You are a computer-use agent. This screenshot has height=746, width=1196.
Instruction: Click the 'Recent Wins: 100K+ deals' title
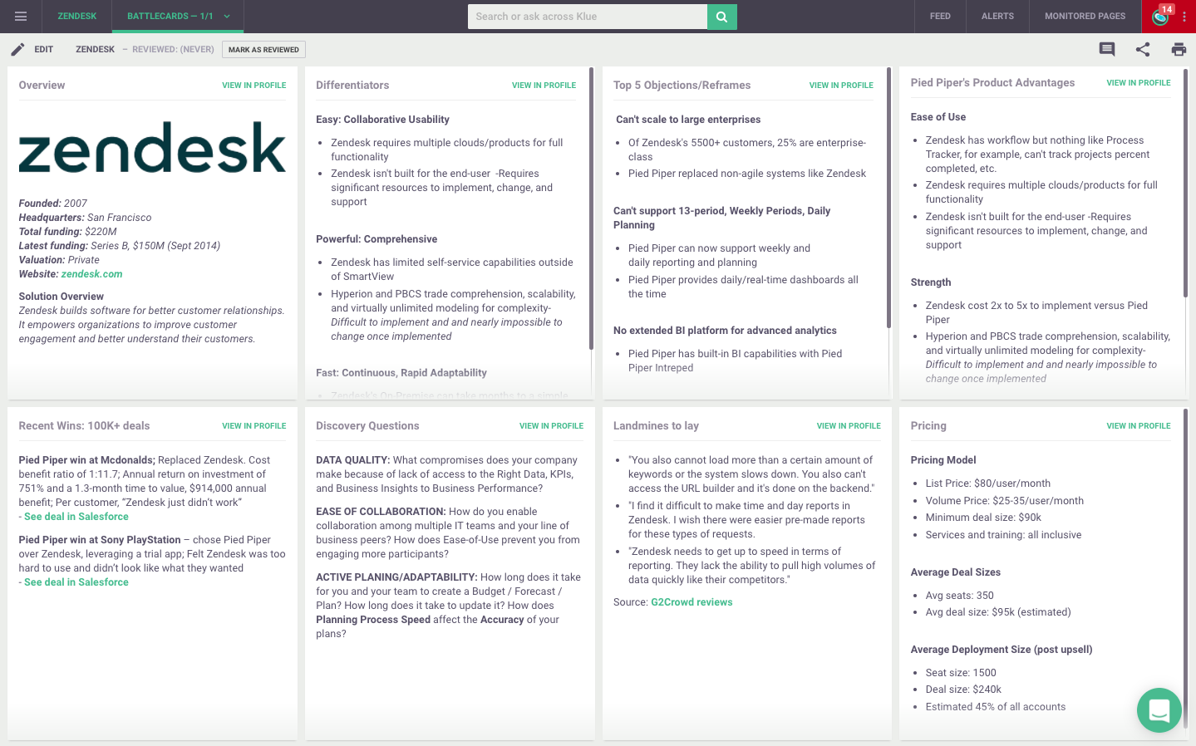[84, 426]
